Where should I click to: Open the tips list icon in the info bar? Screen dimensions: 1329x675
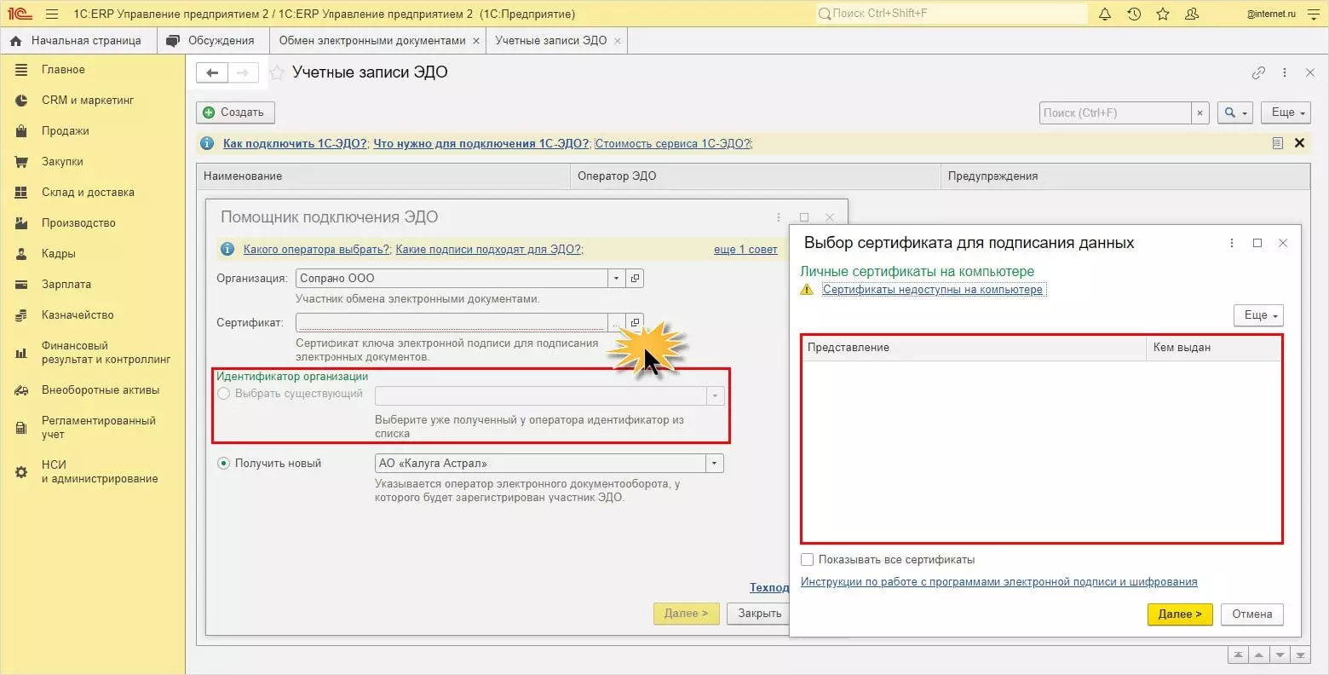coord(1277,143)
